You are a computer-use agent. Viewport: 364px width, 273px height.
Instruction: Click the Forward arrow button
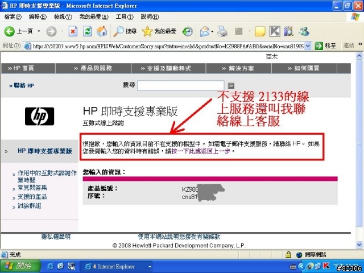[51, 31]
